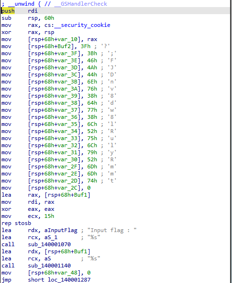Click the aS_1 format string reference

[x=51, y=237]
